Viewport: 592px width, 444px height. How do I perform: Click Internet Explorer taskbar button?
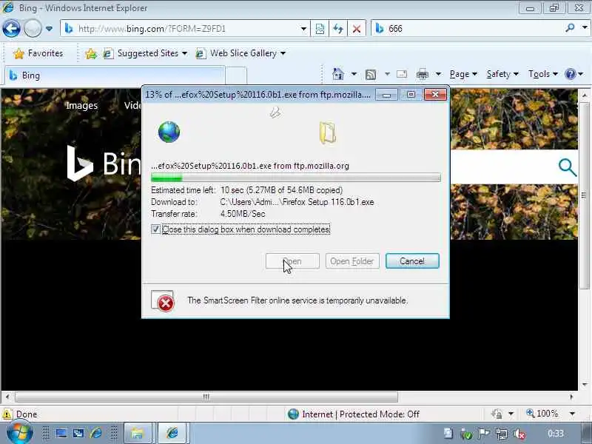click(x=172, y=433)
